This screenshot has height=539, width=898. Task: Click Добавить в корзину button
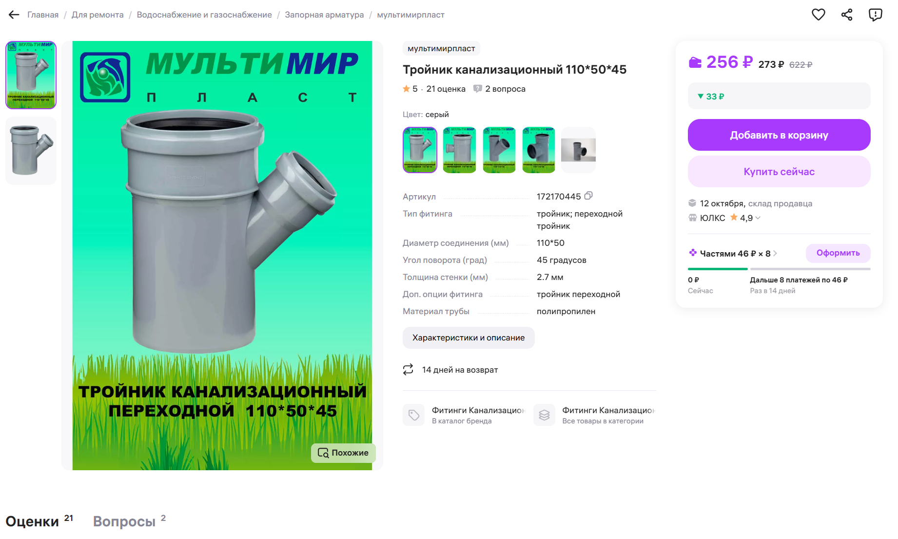pyautogui.click(x=779, y=135)
